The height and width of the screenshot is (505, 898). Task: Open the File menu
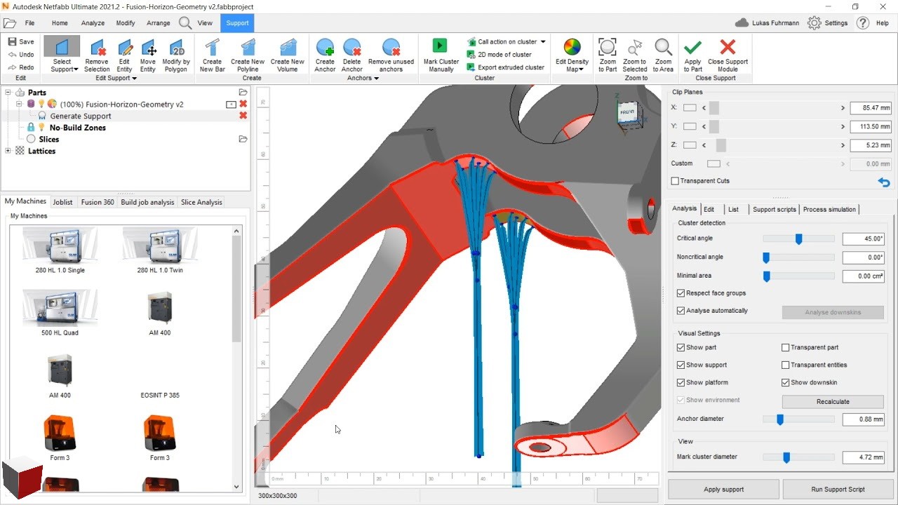coord(30,23)
